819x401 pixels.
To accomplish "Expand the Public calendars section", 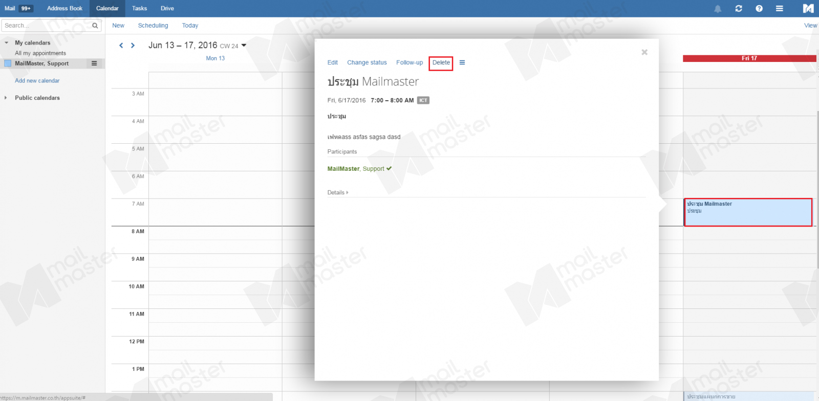I will (x=6, y=98).
